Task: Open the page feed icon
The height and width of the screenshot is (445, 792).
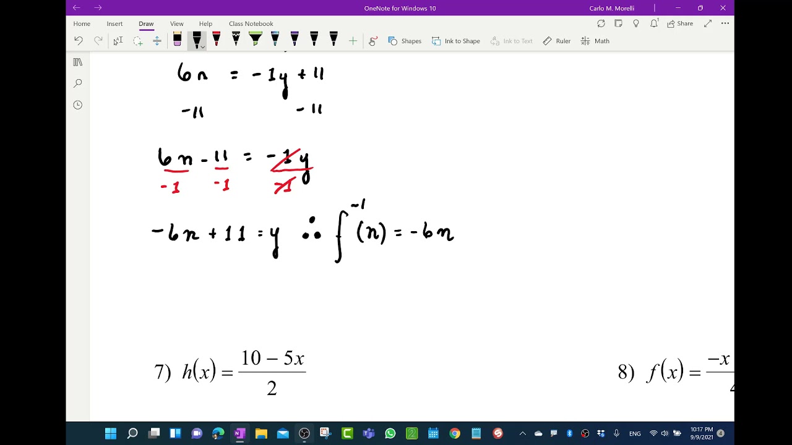Action: (x=618, y=23)
